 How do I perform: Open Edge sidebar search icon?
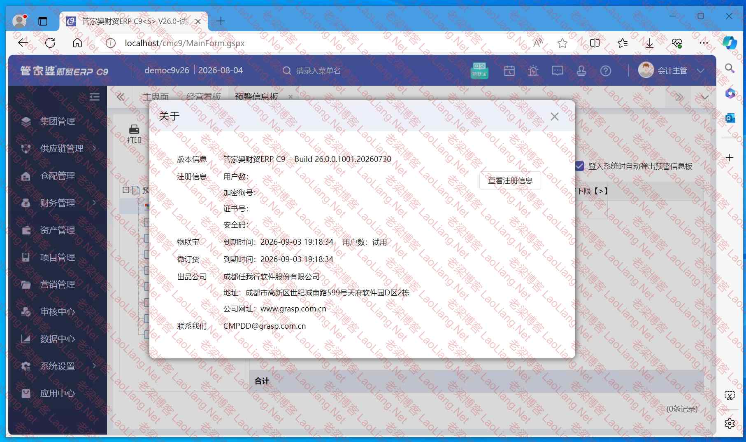(x=730, y=68)
